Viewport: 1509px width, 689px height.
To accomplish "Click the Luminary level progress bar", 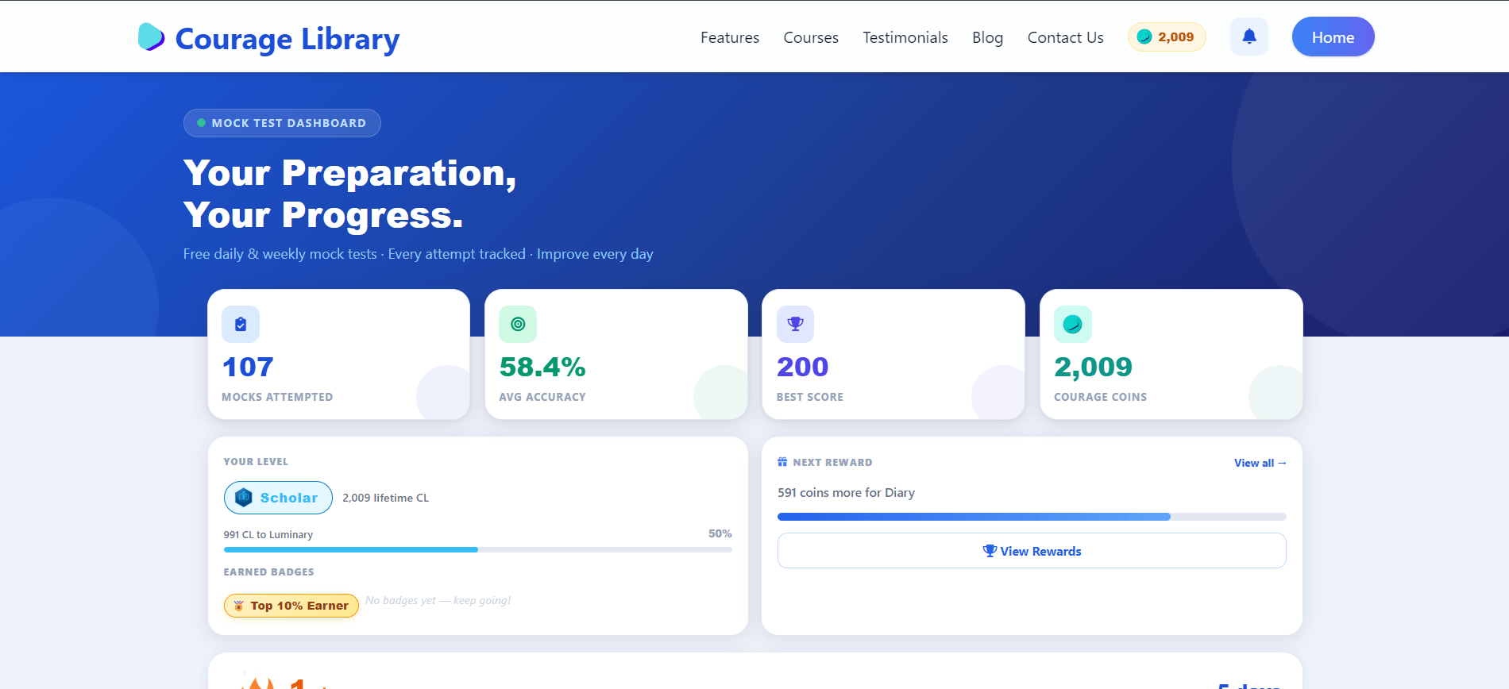I will coord(478,549).
